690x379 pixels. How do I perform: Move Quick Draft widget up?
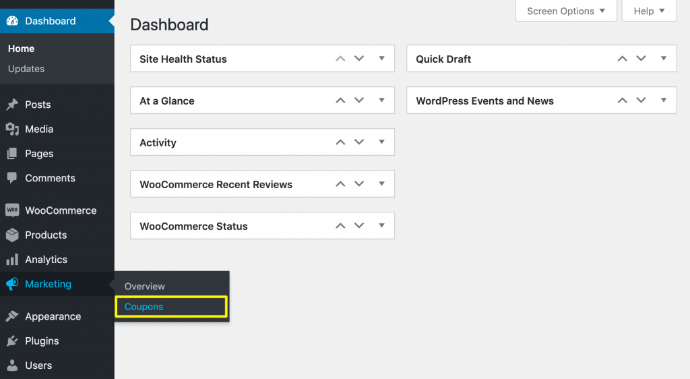[622, 59]
